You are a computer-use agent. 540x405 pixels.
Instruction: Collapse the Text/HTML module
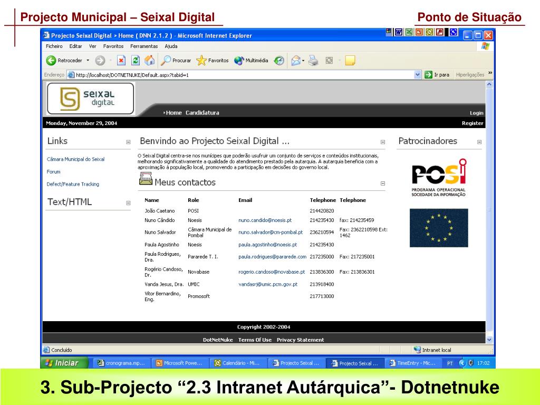pyautogui.click(x=129, y=203)
